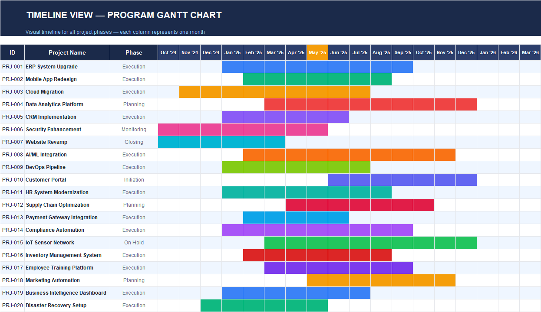
Task: Select the Mar '26 column header
Action: [530, 52]
